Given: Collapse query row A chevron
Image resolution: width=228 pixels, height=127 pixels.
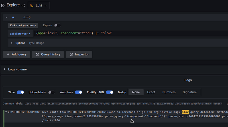Looking at the screenshot, I should point(6,17).
